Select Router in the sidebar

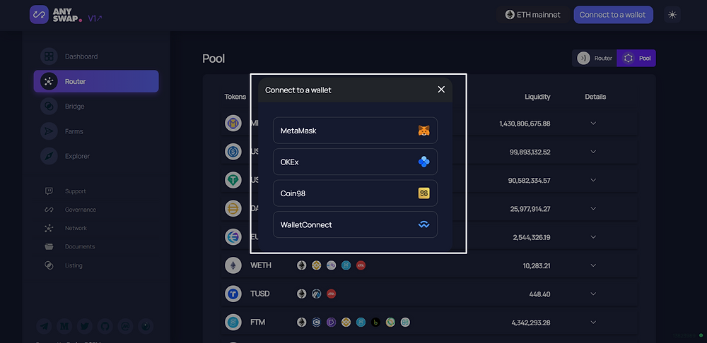tap(96, 81)
